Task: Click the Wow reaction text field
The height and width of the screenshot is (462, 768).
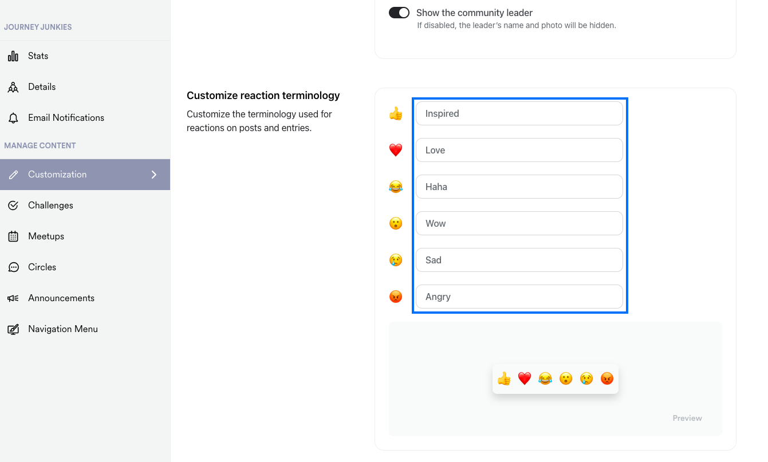Action: point(519,223)
